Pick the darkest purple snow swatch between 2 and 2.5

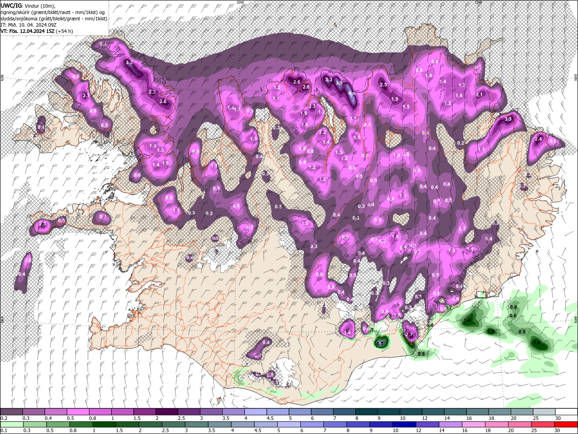[x=167, y=412]
